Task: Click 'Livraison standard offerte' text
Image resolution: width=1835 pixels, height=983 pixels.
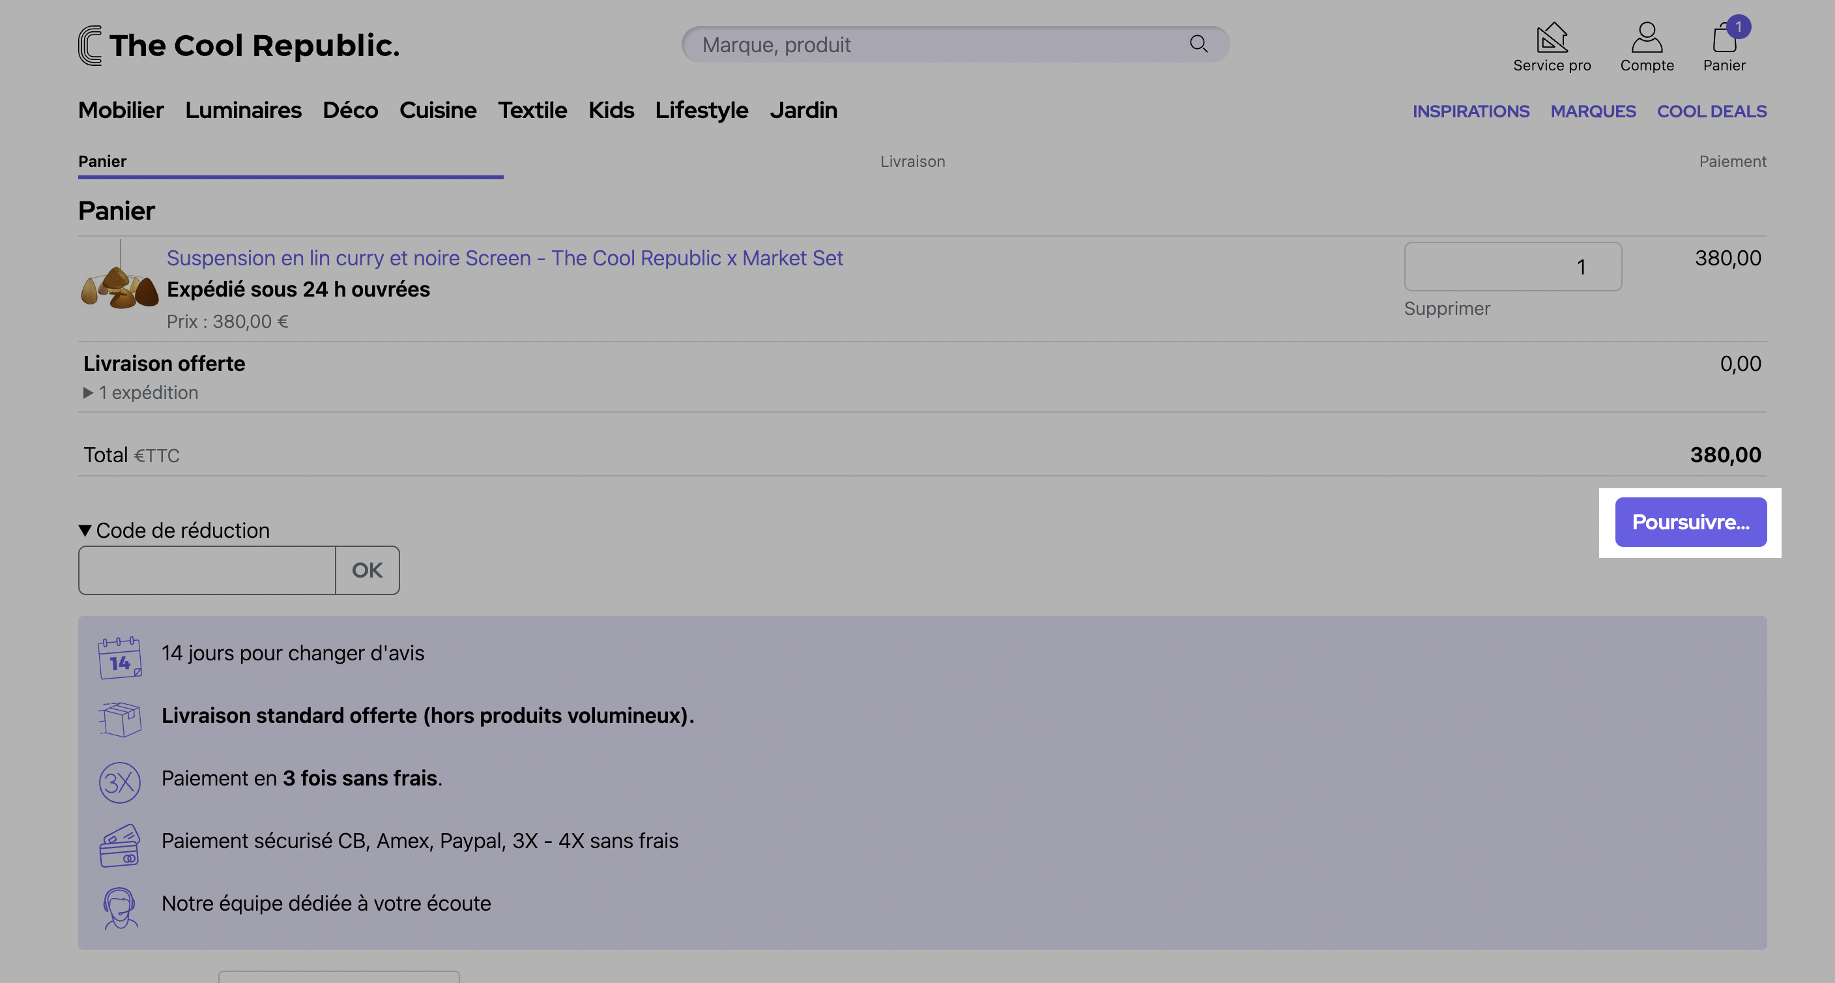Action: tap(427, 716)
